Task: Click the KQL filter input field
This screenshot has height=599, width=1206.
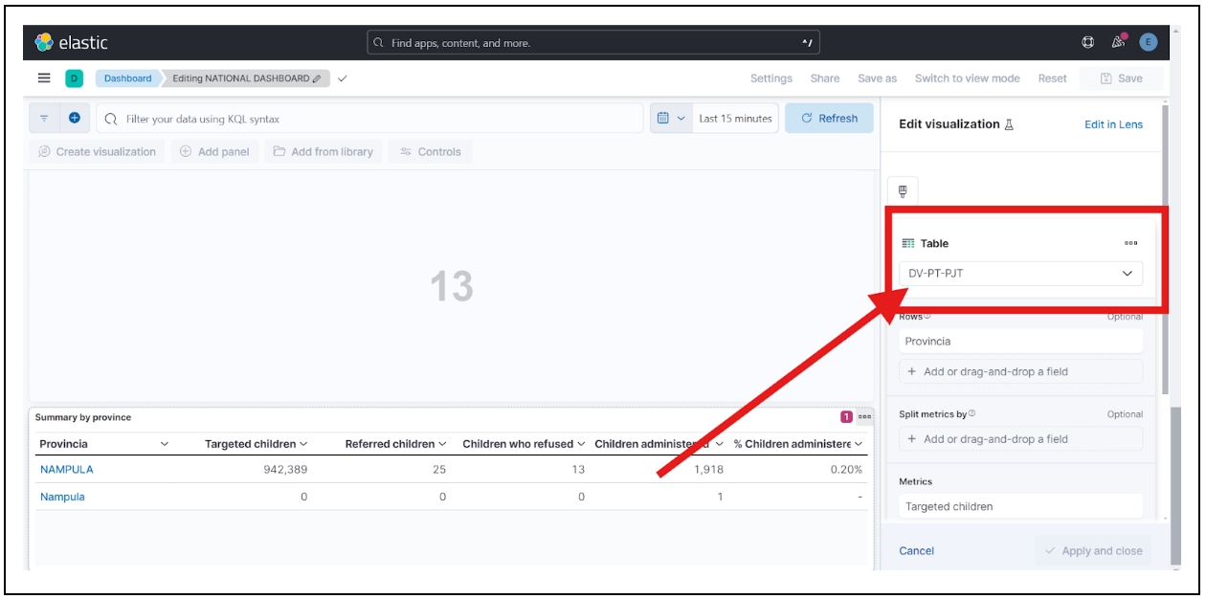Action: pos(373,119)
